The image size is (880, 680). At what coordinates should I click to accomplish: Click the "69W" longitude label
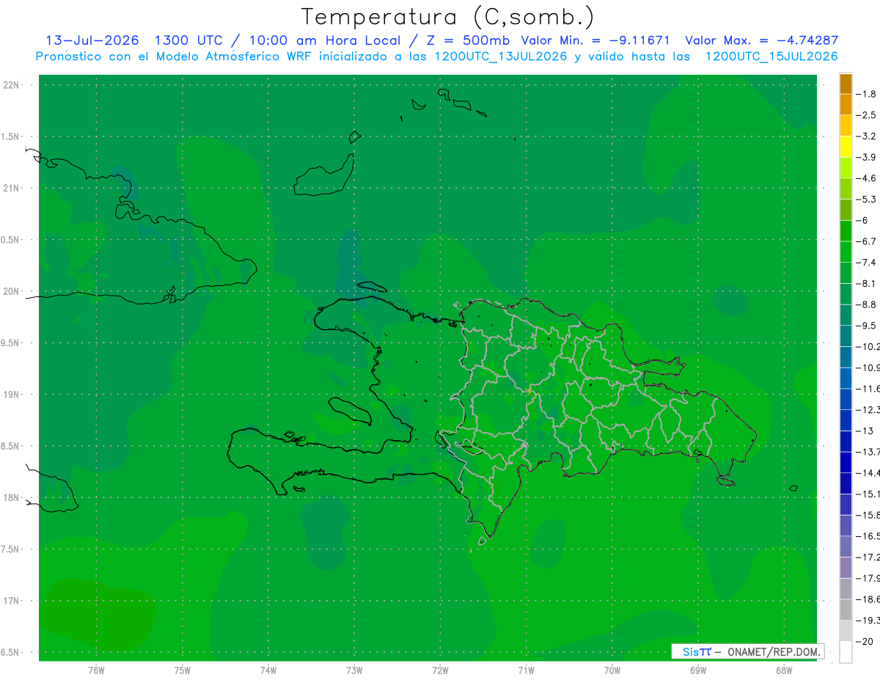(698, 670)
